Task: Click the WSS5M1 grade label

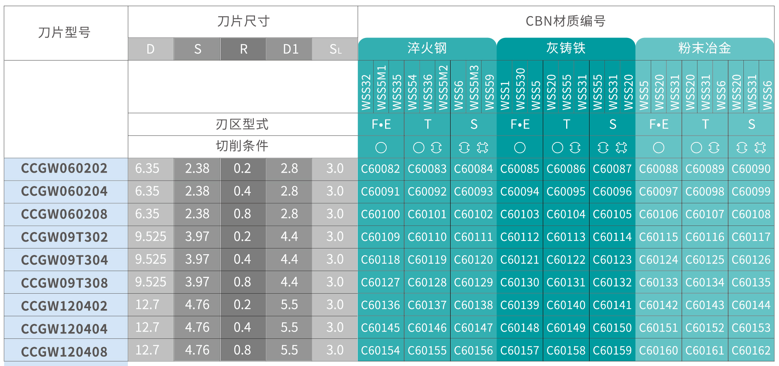Action: tap(382, 87)
